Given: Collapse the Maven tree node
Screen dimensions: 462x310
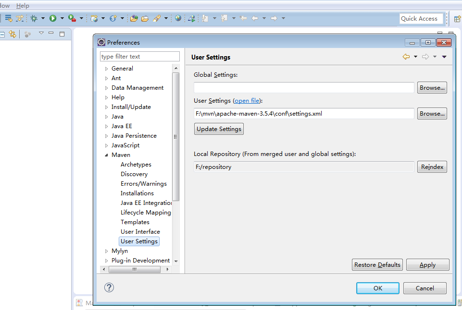Looking at the screenshot, I should (106, 155).
